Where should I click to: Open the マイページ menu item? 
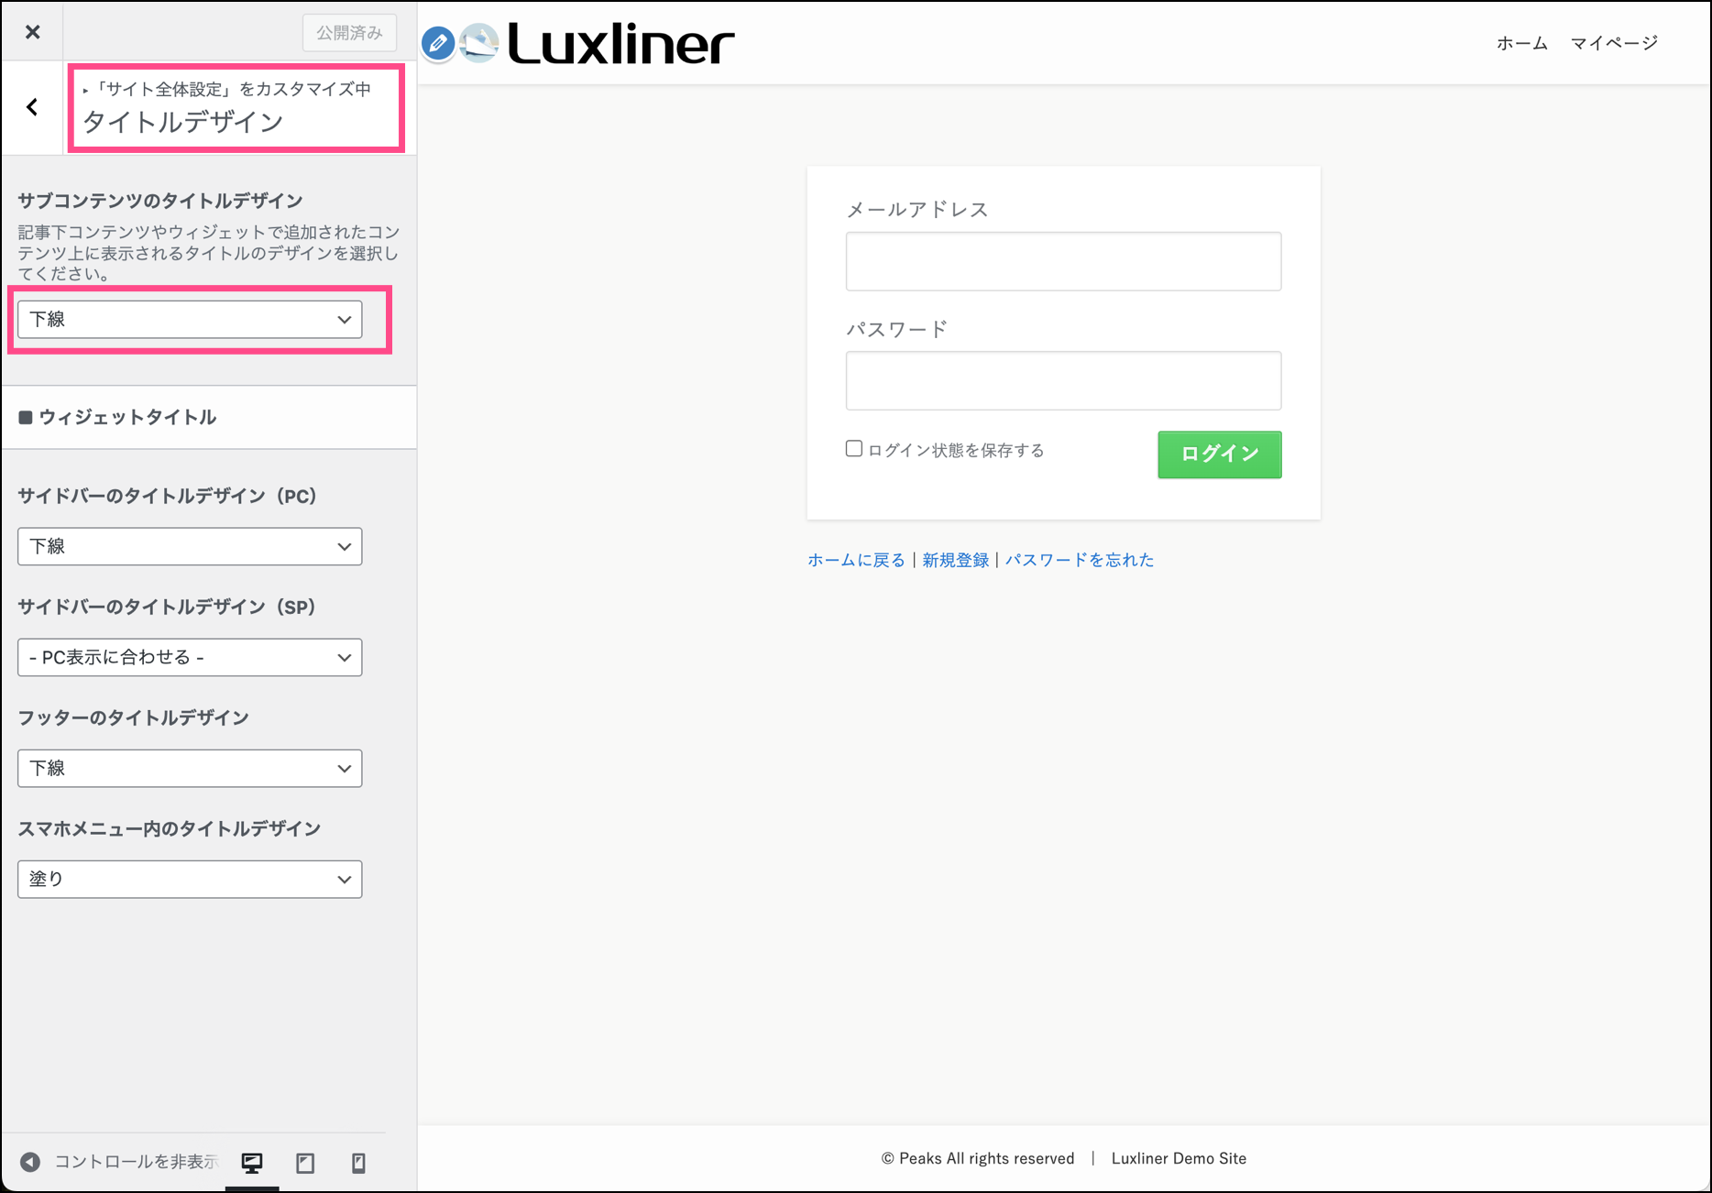point(1614,43)
